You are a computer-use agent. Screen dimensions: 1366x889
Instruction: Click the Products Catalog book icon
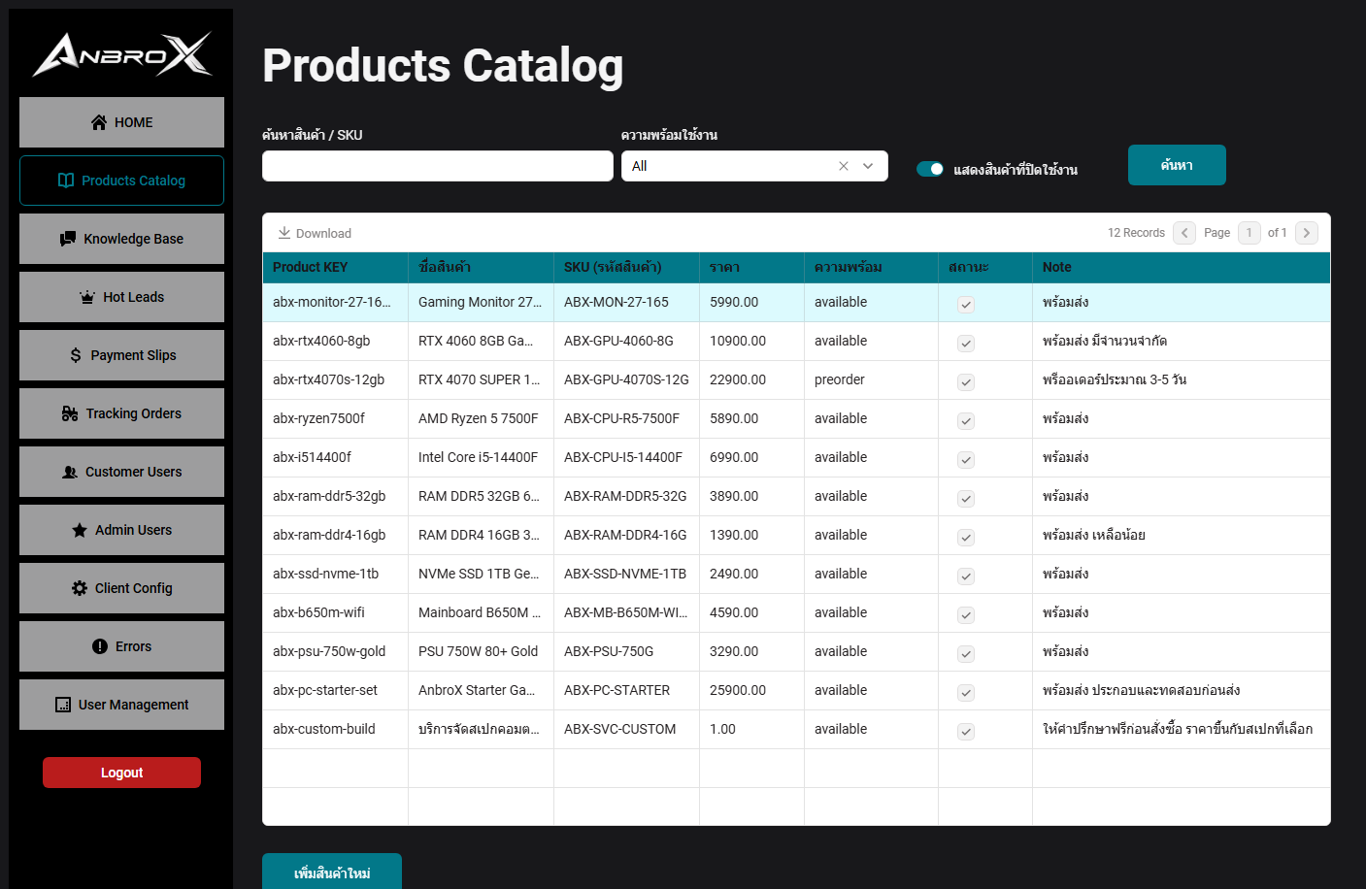coord(66,181)
